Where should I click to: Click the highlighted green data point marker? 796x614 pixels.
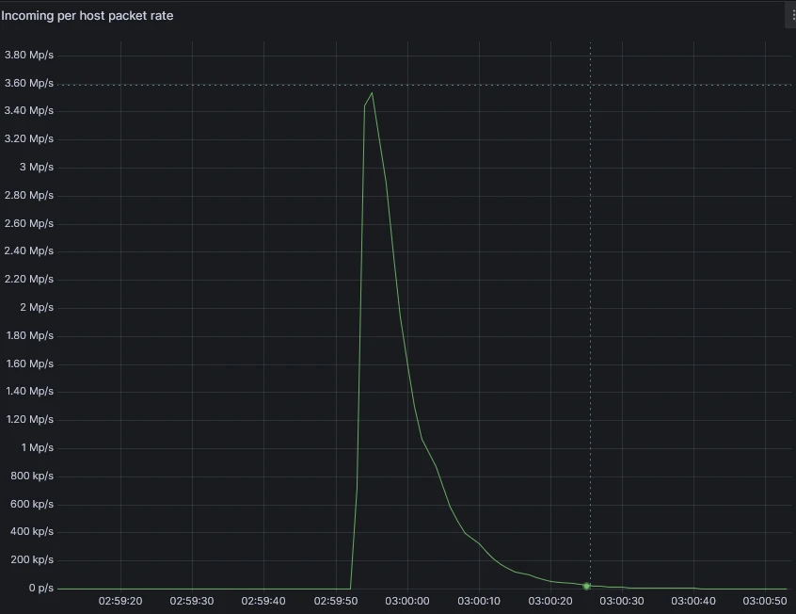pyautogui.click(x=586, y=586)
